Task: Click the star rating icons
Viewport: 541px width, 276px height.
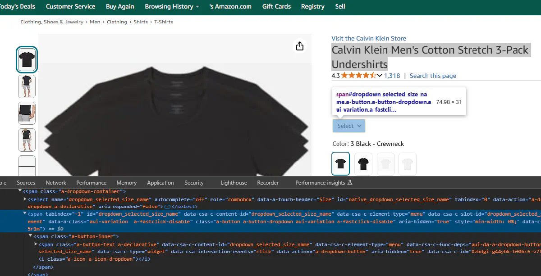Action: tap(358, 76)
